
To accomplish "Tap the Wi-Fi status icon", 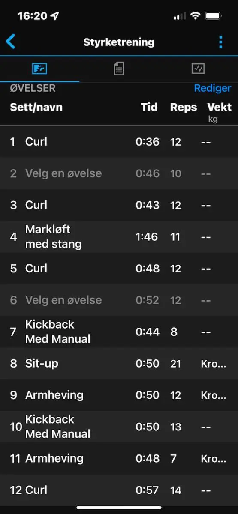I will (196, 16).
